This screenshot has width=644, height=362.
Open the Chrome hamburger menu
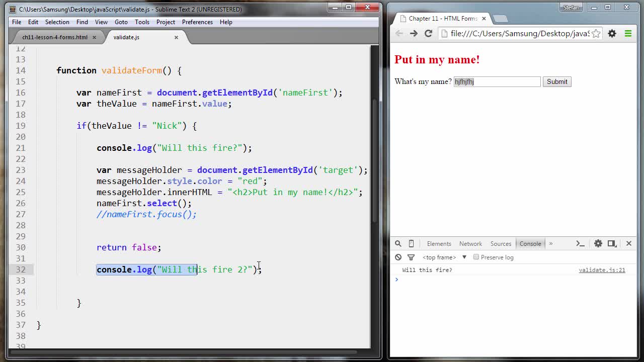point(628,33)
